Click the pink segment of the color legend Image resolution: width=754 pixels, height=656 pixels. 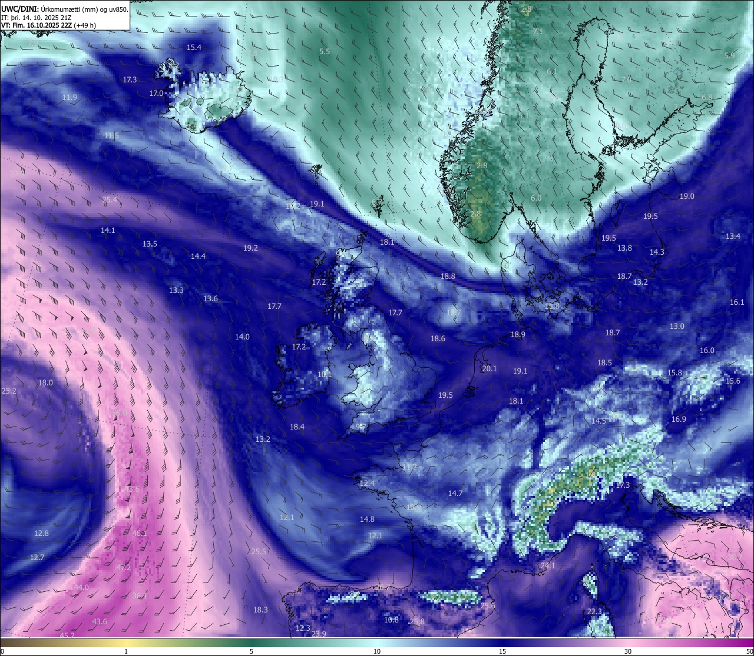click(628, 643)
